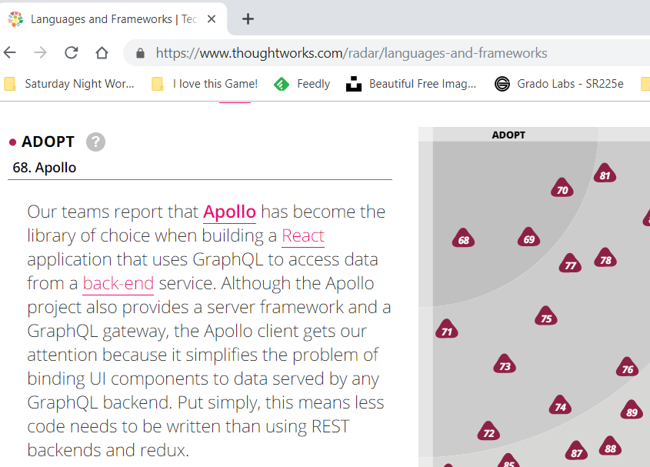Click the ADOPT help question mark icon
Image resolution: width=650 pixels, height=467 pixels.
(95, 142)
